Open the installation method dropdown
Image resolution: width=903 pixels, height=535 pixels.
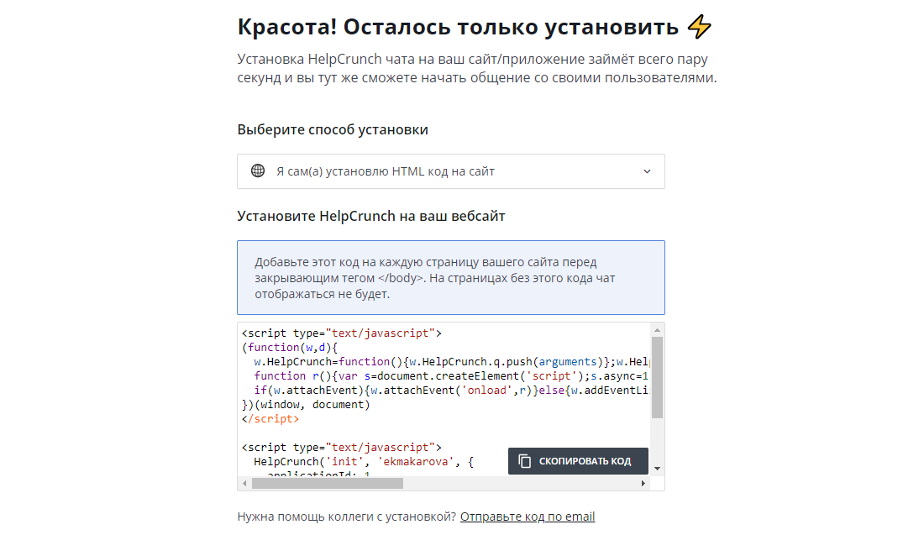450,171
